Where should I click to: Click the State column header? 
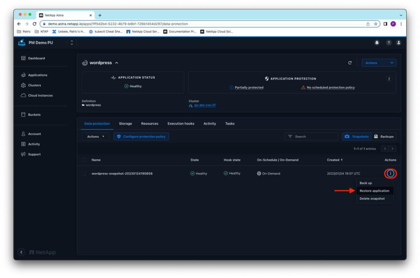pyautogui.click(x=194, y=160)
